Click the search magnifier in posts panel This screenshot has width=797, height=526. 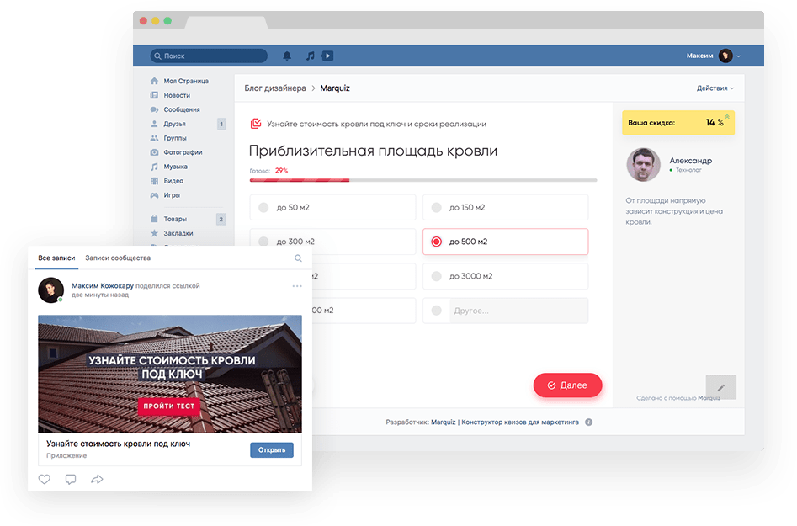tap(298, 258)
